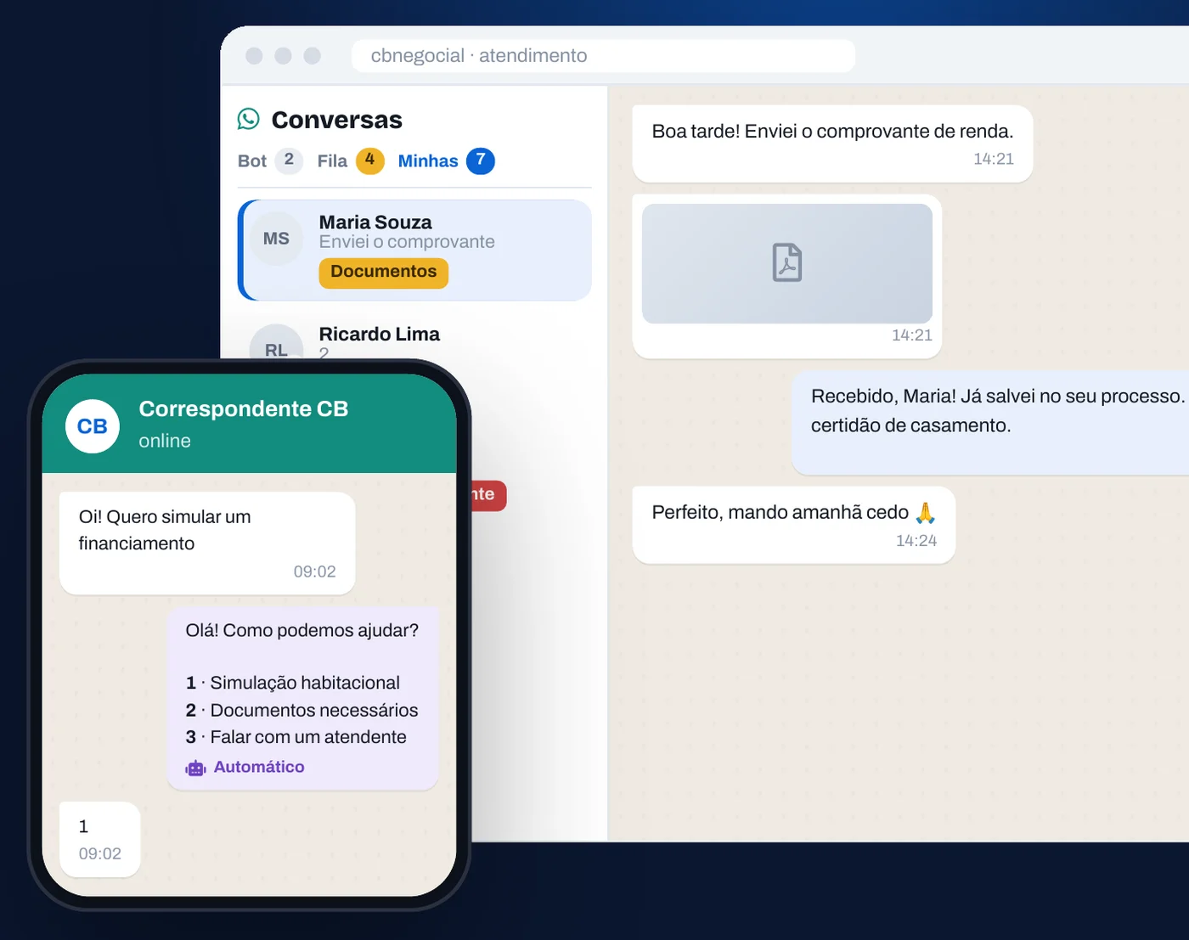Click the Automático label in bot message
Screen dimensions: 1189x940
[259, 768]
